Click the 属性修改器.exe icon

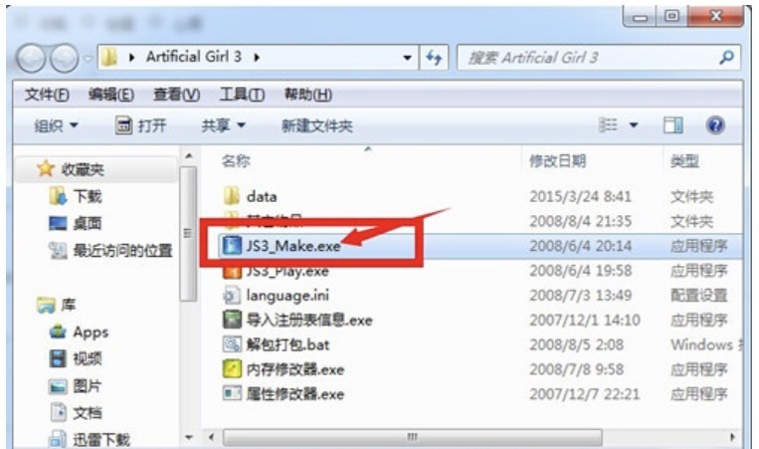coord(232,394)
